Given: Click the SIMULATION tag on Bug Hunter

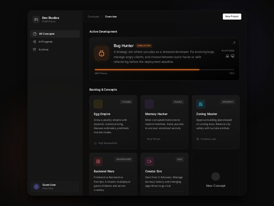Looking at the screenshot, I should [144, 46].
